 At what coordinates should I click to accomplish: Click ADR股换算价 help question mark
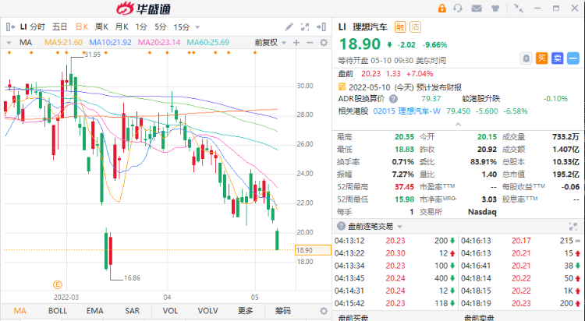pyautogui.click(x=393, y=99)
